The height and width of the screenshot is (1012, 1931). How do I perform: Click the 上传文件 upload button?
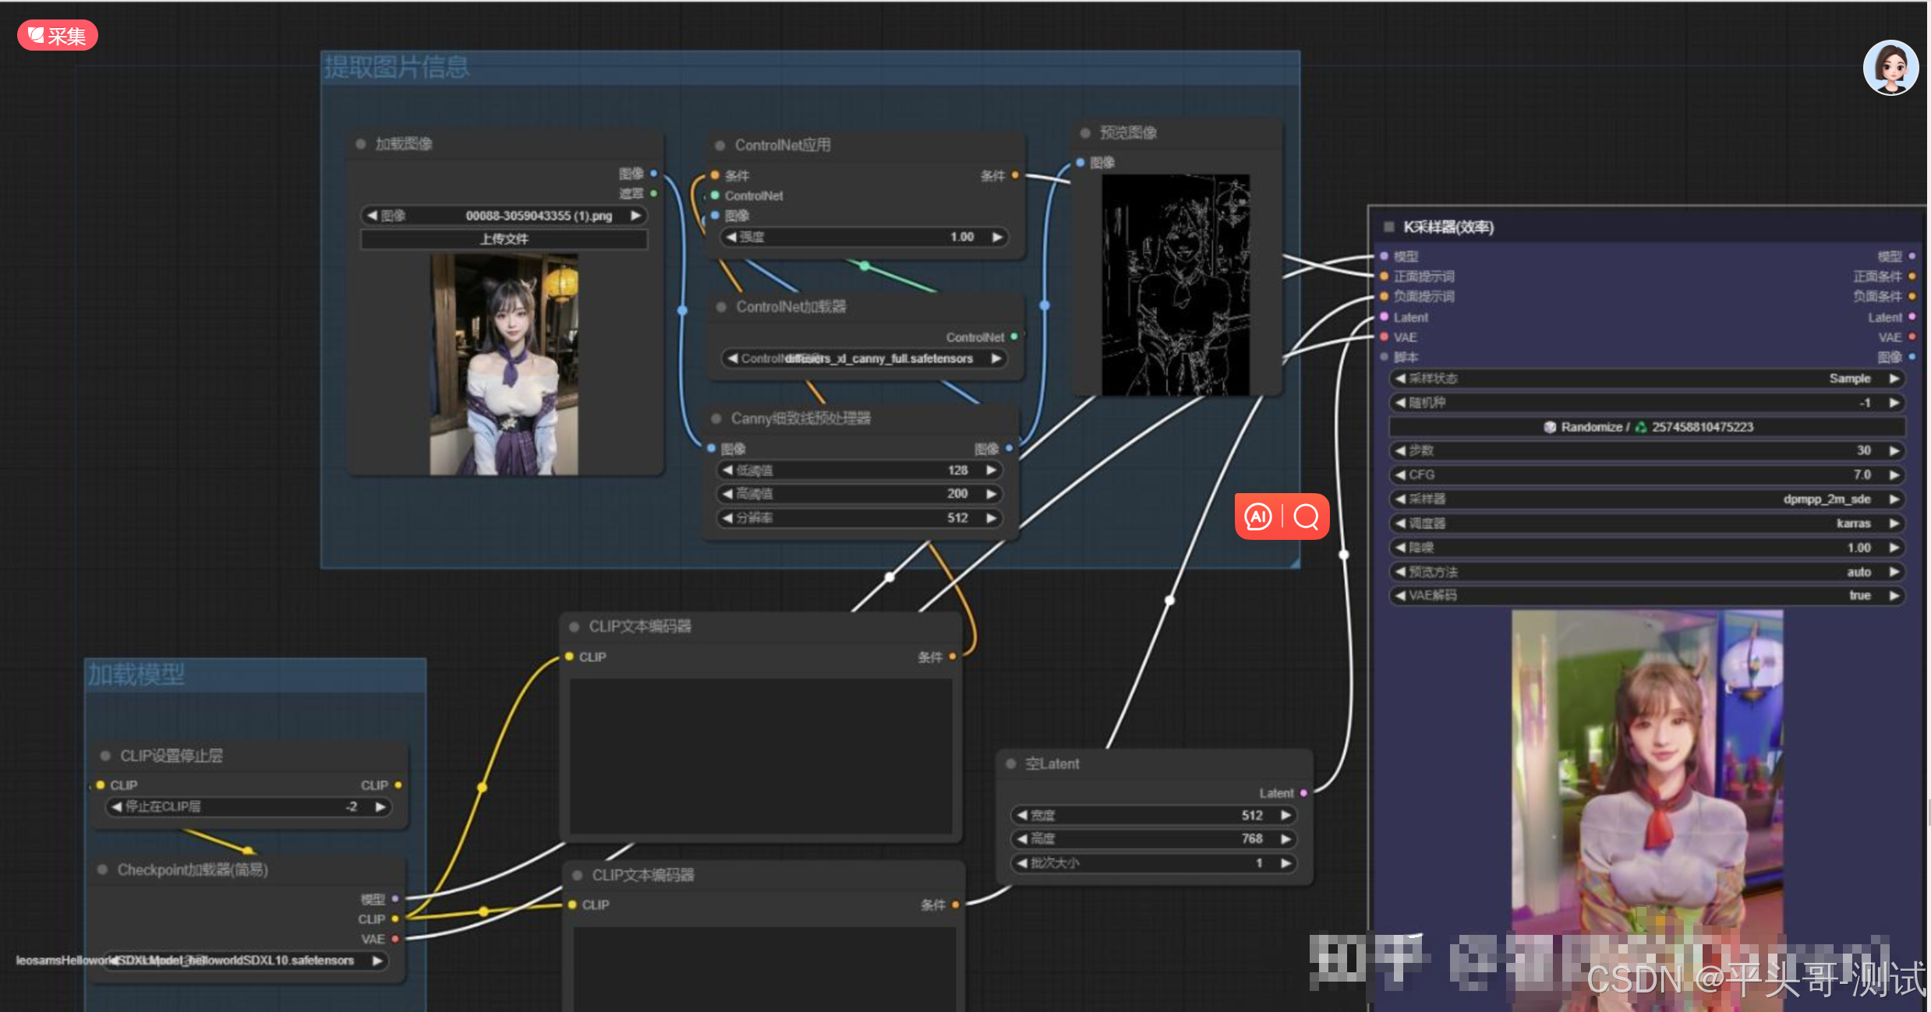tap(504, 239)
